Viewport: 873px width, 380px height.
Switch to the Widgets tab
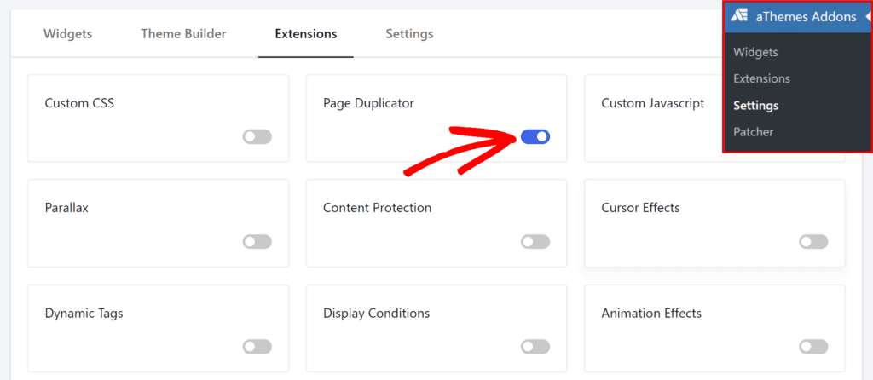point(67,34)
